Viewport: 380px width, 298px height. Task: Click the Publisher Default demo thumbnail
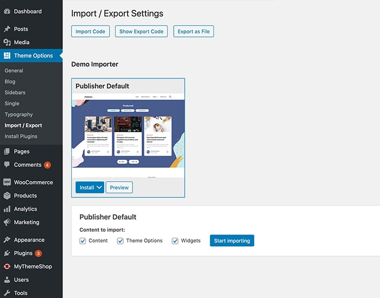click(128, 135)
